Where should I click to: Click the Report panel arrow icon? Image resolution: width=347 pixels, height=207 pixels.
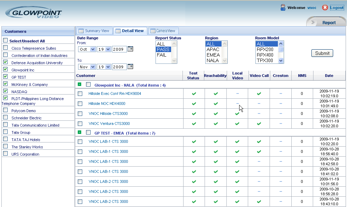coord(313,22)
